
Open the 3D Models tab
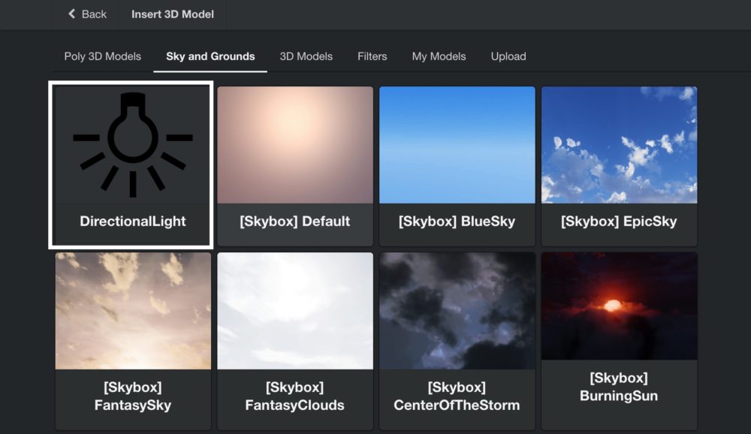(x=306, y=56)
